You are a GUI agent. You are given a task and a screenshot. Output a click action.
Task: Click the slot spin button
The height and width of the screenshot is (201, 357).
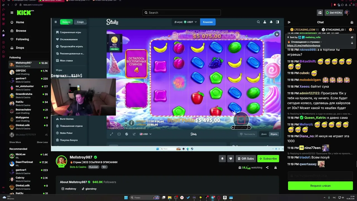(x=241, y=120)
